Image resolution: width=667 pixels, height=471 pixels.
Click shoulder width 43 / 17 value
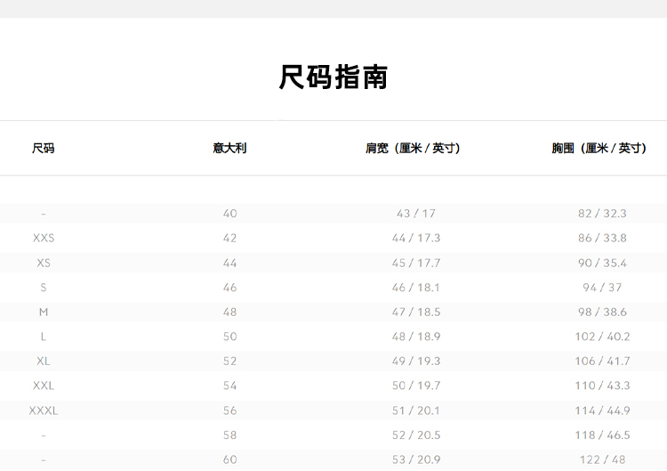point(416,214)
